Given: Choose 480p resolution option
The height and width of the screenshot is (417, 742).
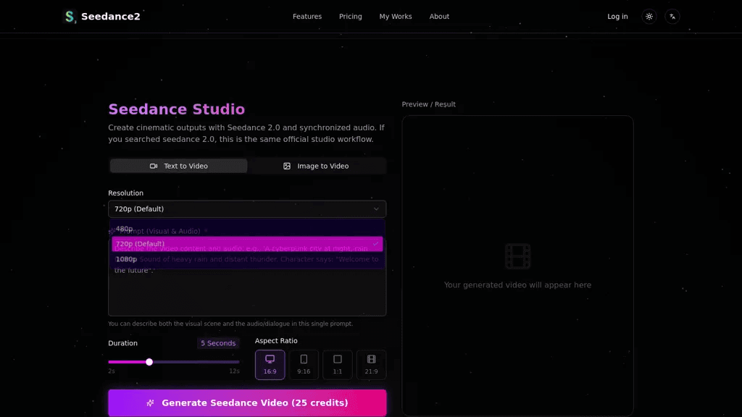Looking at the screenshot, I should click(x=247, y=229).
